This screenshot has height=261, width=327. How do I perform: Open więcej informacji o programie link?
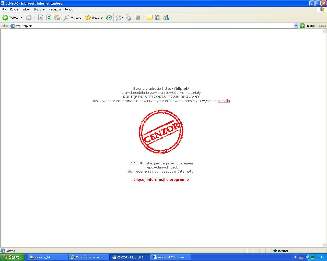coord(161,180)
